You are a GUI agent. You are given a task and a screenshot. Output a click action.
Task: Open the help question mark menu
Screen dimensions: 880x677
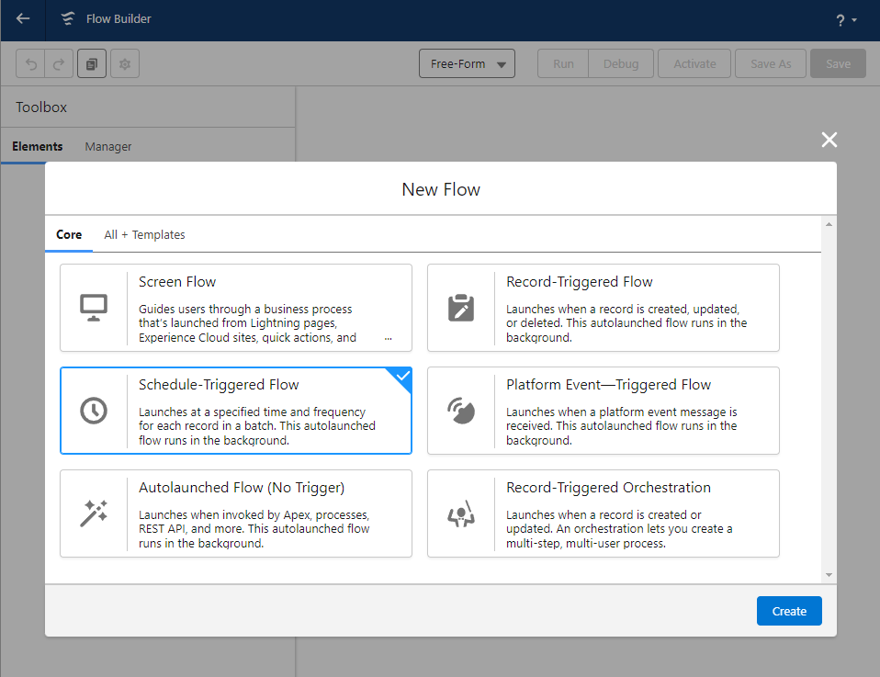845,20
